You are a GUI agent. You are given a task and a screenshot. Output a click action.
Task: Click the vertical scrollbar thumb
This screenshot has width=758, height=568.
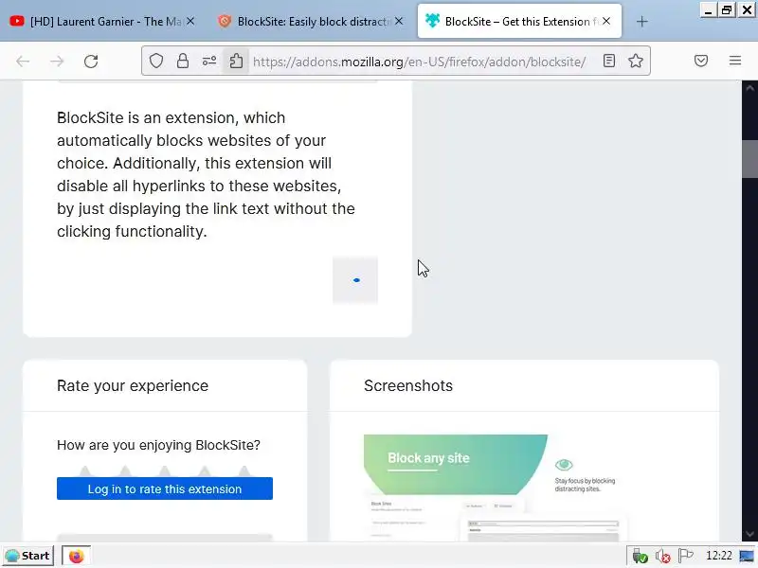point(749,159)
